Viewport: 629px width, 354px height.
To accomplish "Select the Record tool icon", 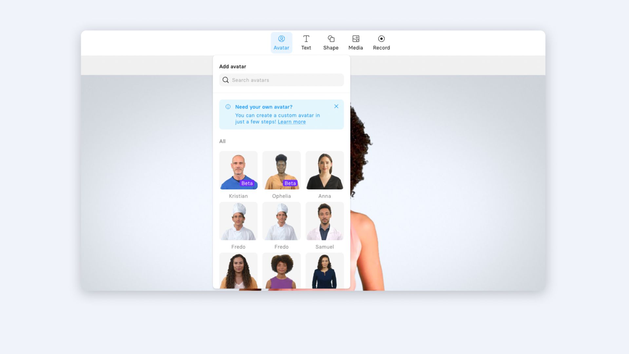I will click(381, 38).
